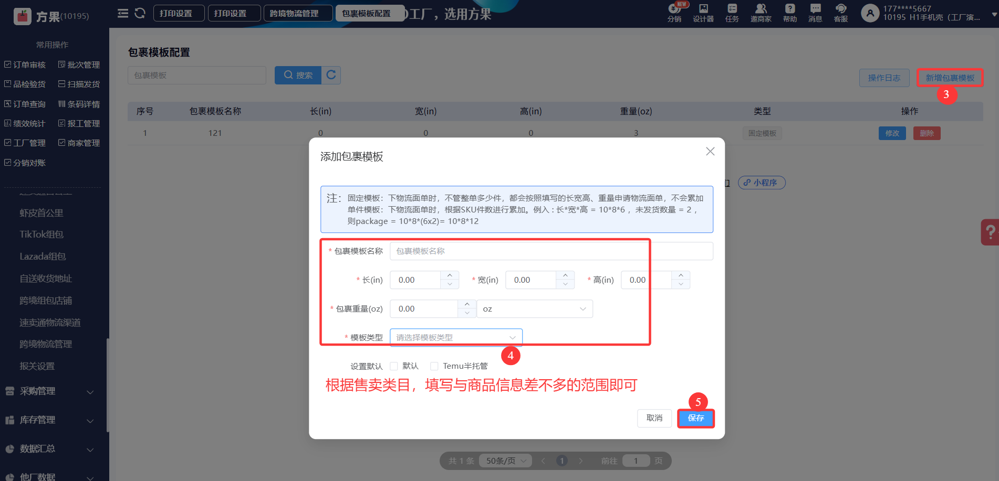Open 报工管理 shortcut
This screenshot has height=481, width=999.
79,123
